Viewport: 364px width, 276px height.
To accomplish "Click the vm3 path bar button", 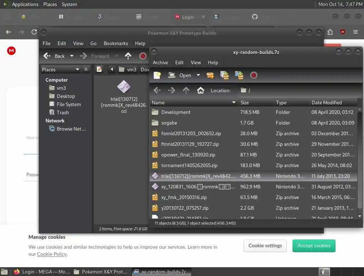I will point(128,70).
